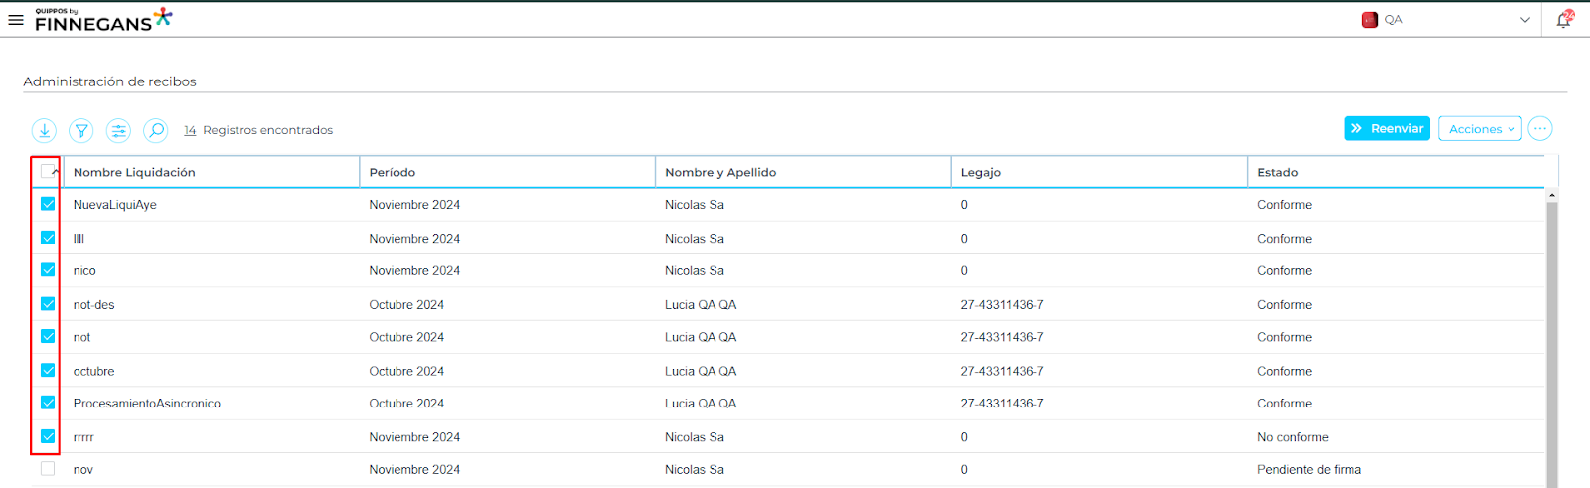Click the table's vertical scrollbar
Screen dimensions: 1590x488
pyautogui.click(x=1551, y=338)
